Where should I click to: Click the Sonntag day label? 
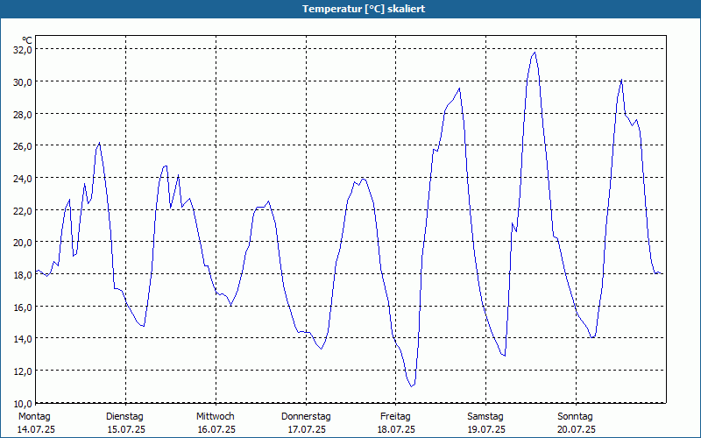click(575, 417)
